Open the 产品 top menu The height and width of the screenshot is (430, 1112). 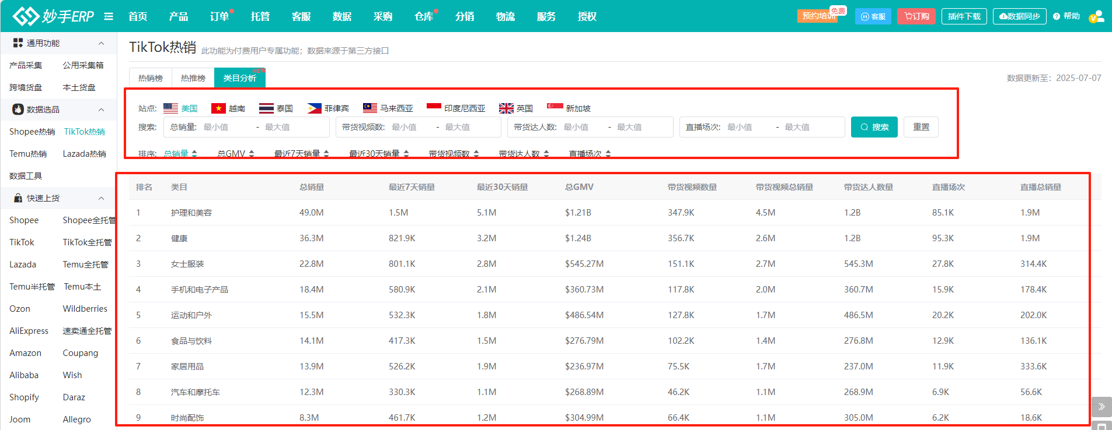[179, 16]
